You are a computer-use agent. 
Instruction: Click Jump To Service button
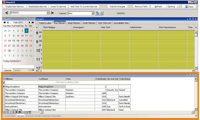pos(58,6)
